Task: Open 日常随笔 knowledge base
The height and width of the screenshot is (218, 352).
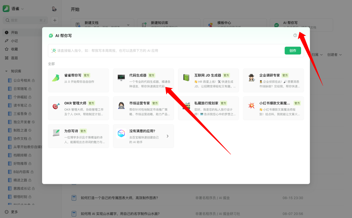Action: tap(20, 89)
